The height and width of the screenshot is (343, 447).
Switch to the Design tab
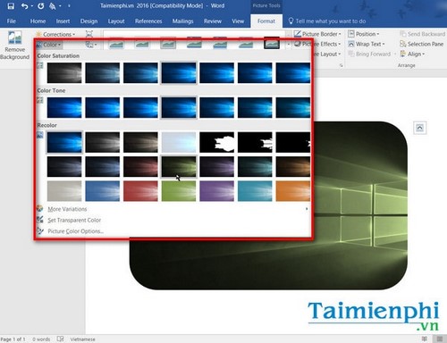point(89,21)
